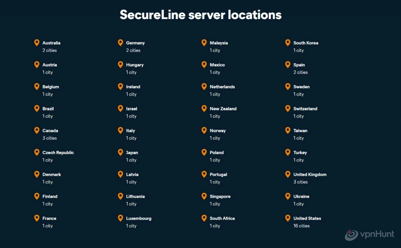Select the Taiwan location pin

287,130
